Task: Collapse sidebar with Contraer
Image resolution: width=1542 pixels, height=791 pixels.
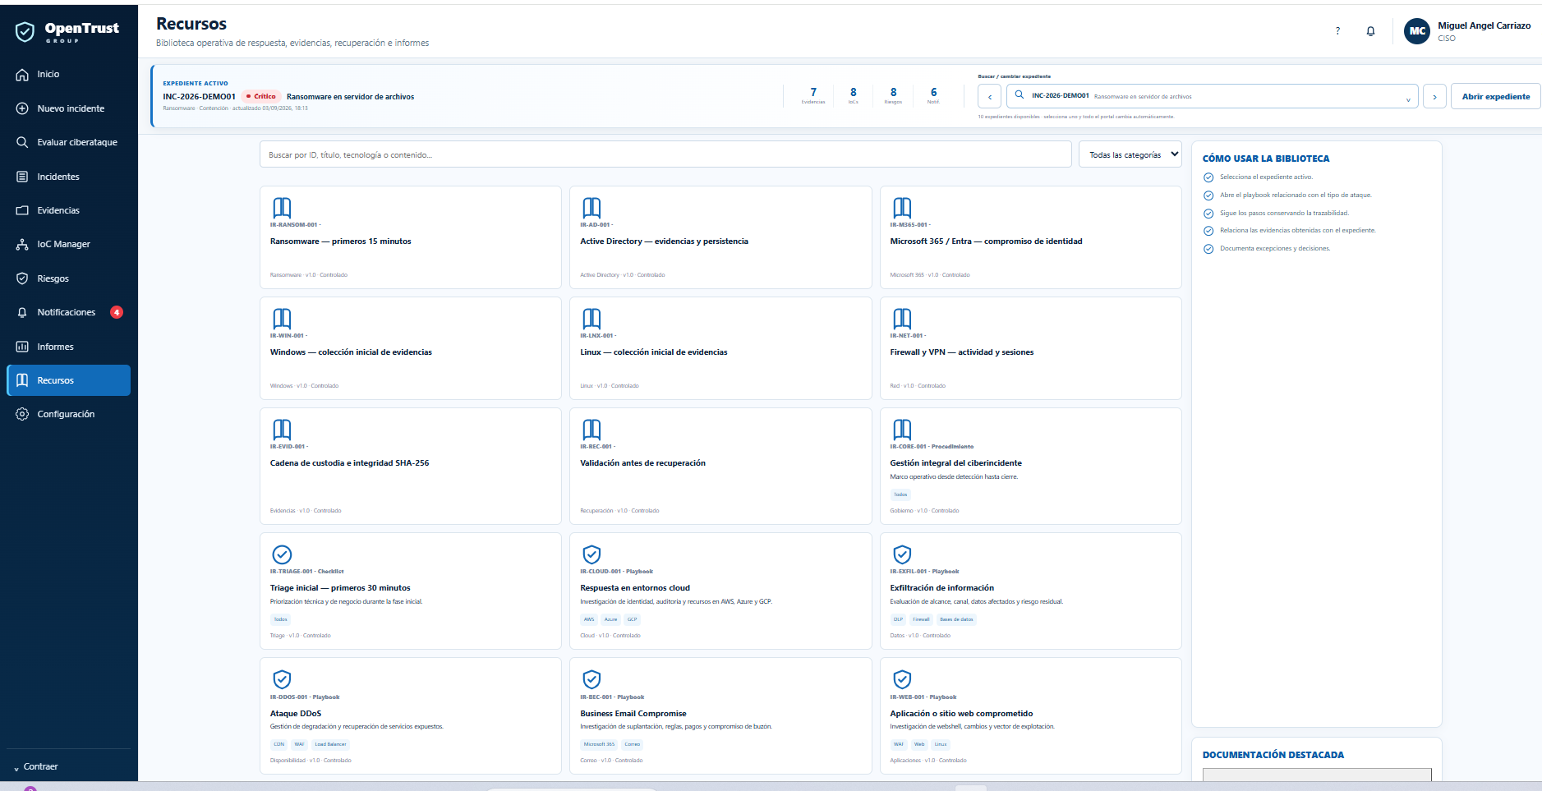Action: [35, 766]
